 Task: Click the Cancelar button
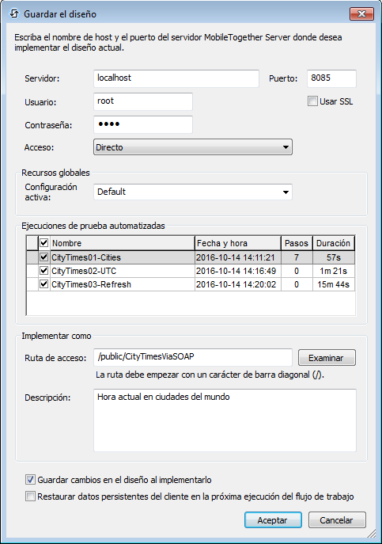[x=337, y=520]
